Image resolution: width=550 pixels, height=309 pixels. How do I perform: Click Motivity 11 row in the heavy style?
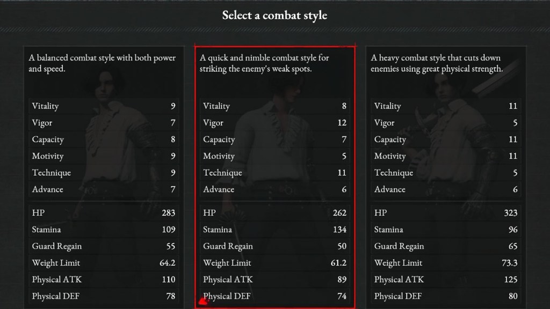(x=446, y=156)
